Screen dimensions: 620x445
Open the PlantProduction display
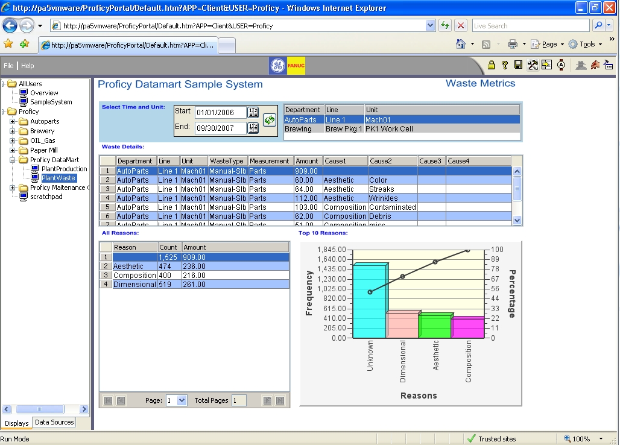click(65, 169)
